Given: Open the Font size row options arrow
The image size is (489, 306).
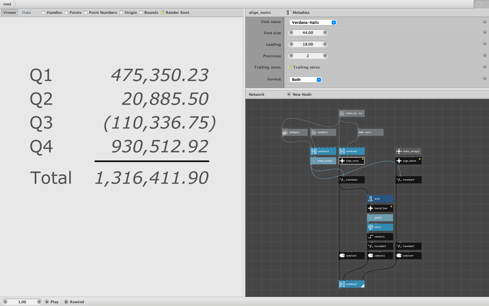Looking at the screenshot, I should pos(484,32).
